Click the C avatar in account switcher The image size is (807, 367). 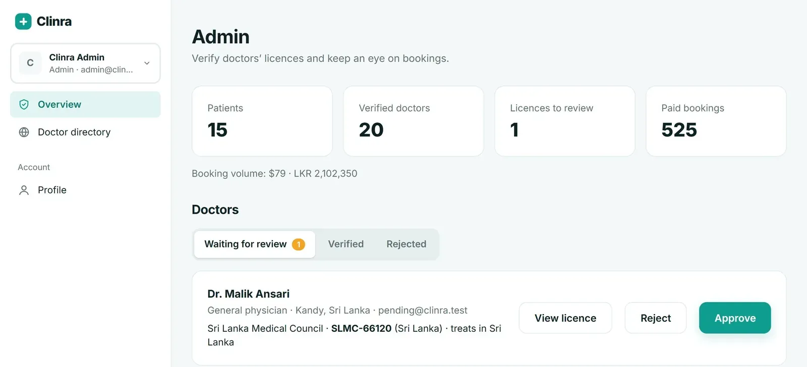pyautogui.click(x=30, y=63)
